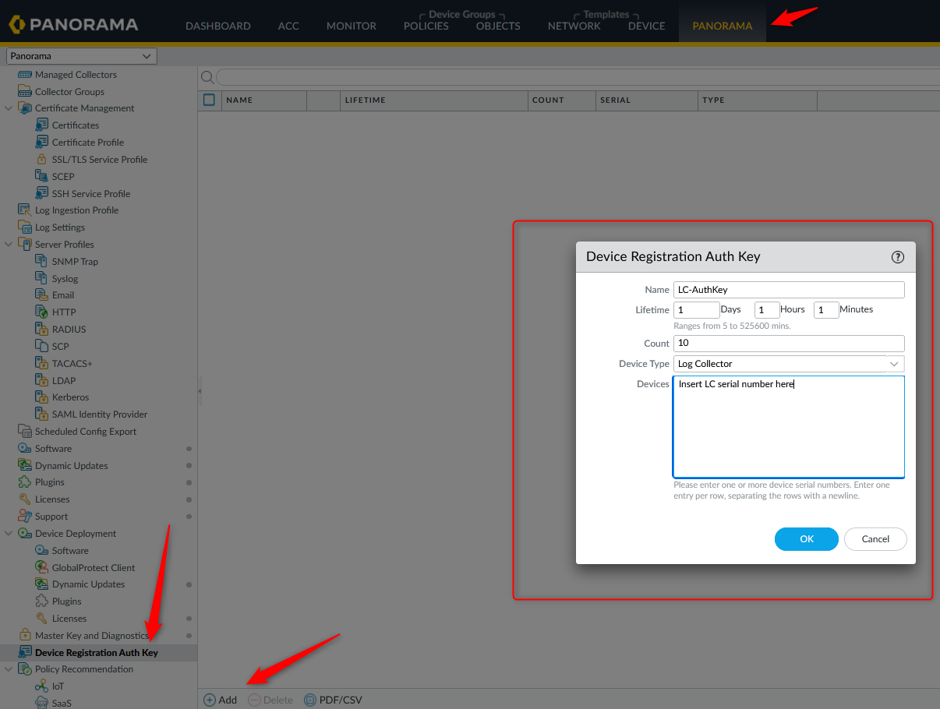Collapse the Policy Recommendation tree node

tap(9, 669)
